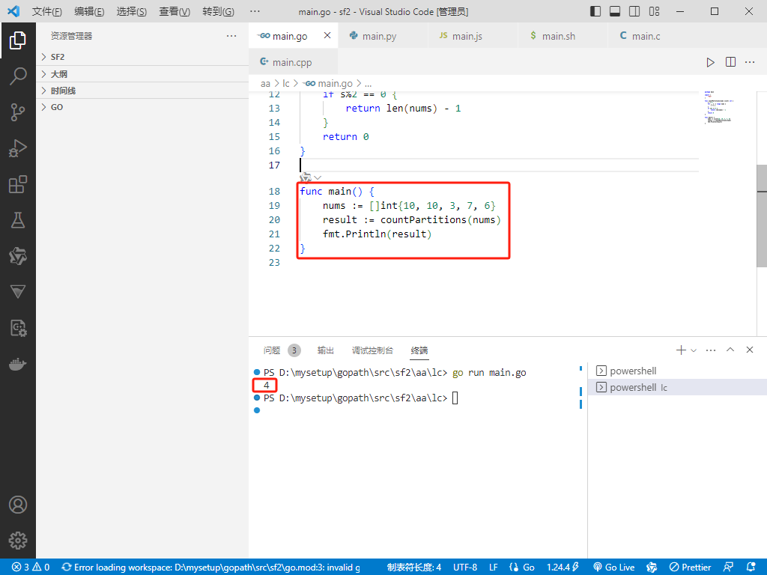Viewport: 767px width, 575px height.
Task: Click the code minimap preview
Action: [719, 107]
